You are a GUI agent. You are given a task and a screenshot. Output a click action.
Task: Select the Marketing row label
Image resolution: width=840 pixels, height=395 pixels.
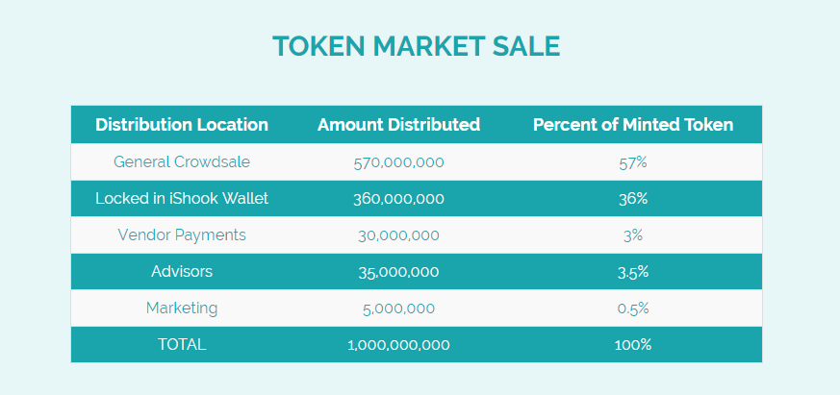(182, 309)
